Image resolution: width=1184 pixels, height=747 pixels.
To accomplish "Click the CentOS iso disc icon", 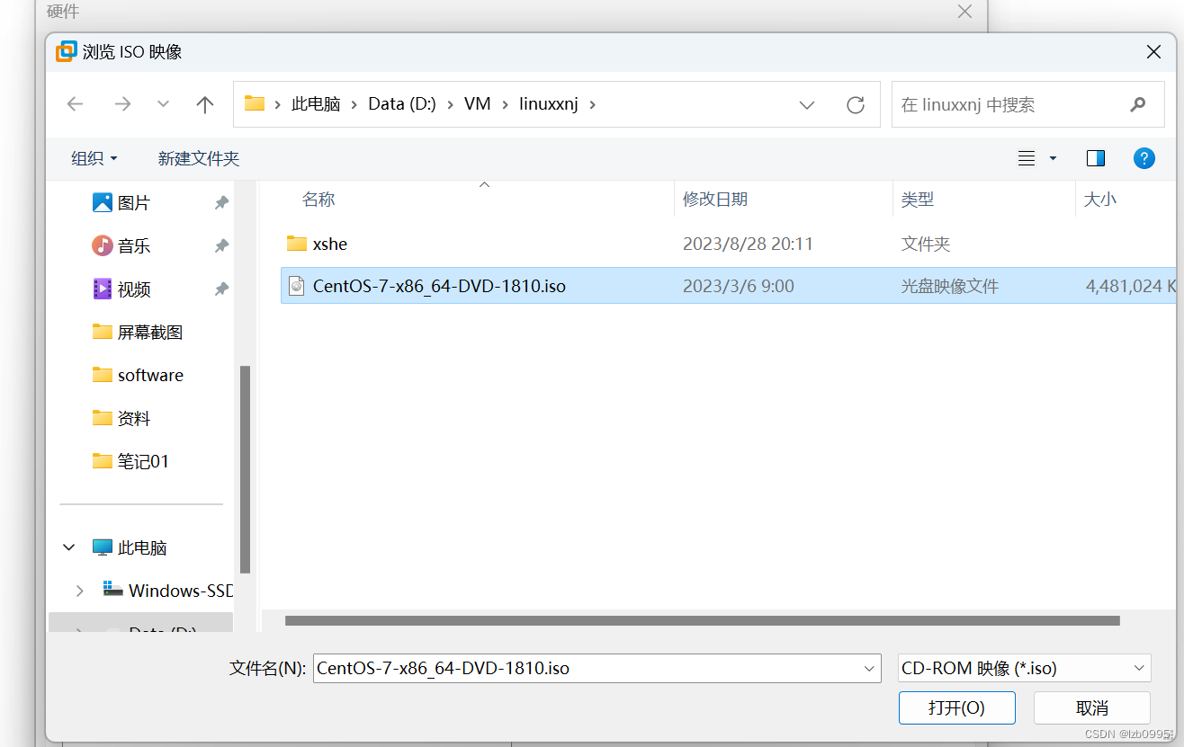I will pyautogui.click(x=297, y=287).
